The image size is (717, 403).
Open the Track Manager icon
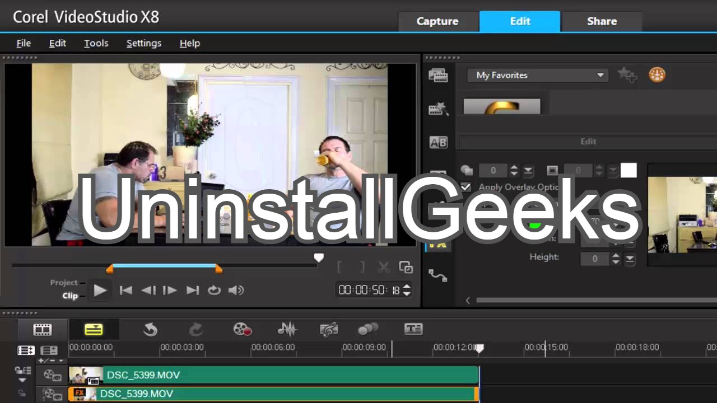(49, 351)
